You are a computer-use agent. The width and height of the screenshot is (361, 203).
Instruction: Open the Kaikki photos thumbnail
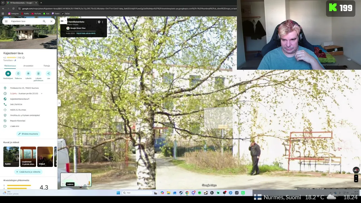pos(11,156)
